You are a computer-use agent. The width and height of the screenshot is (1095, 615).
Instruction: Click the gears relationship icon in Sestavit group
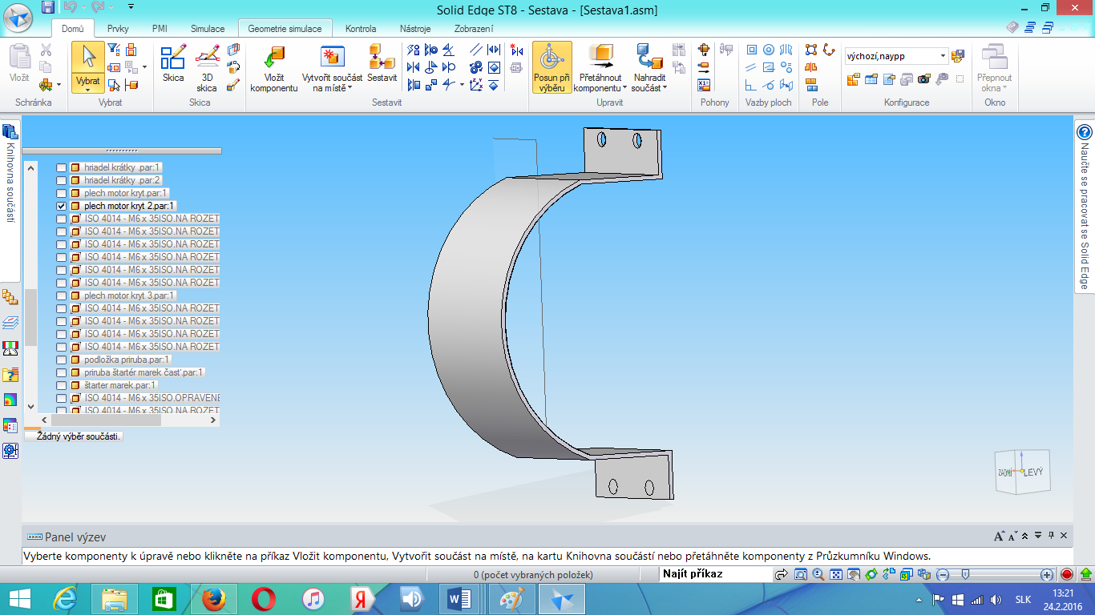[475, 67]
